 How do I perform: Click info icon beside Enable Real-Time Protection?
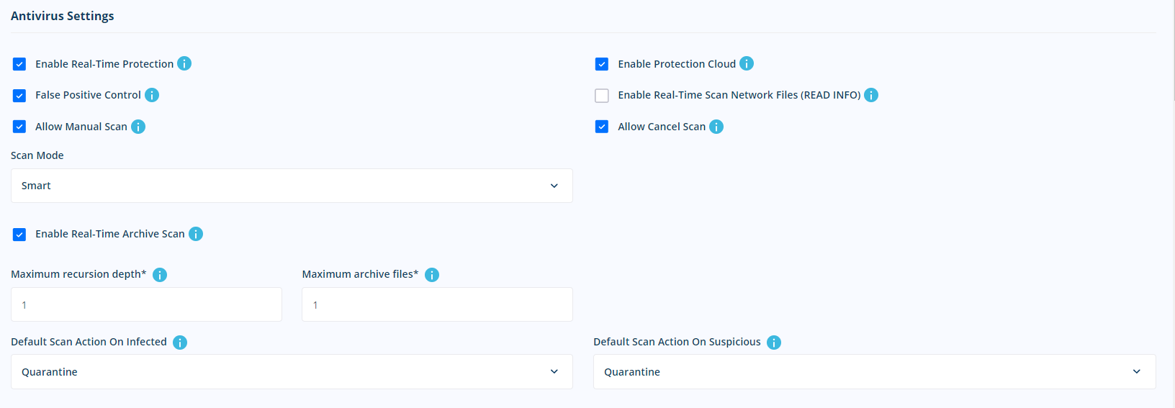click(x=184, y=63)
